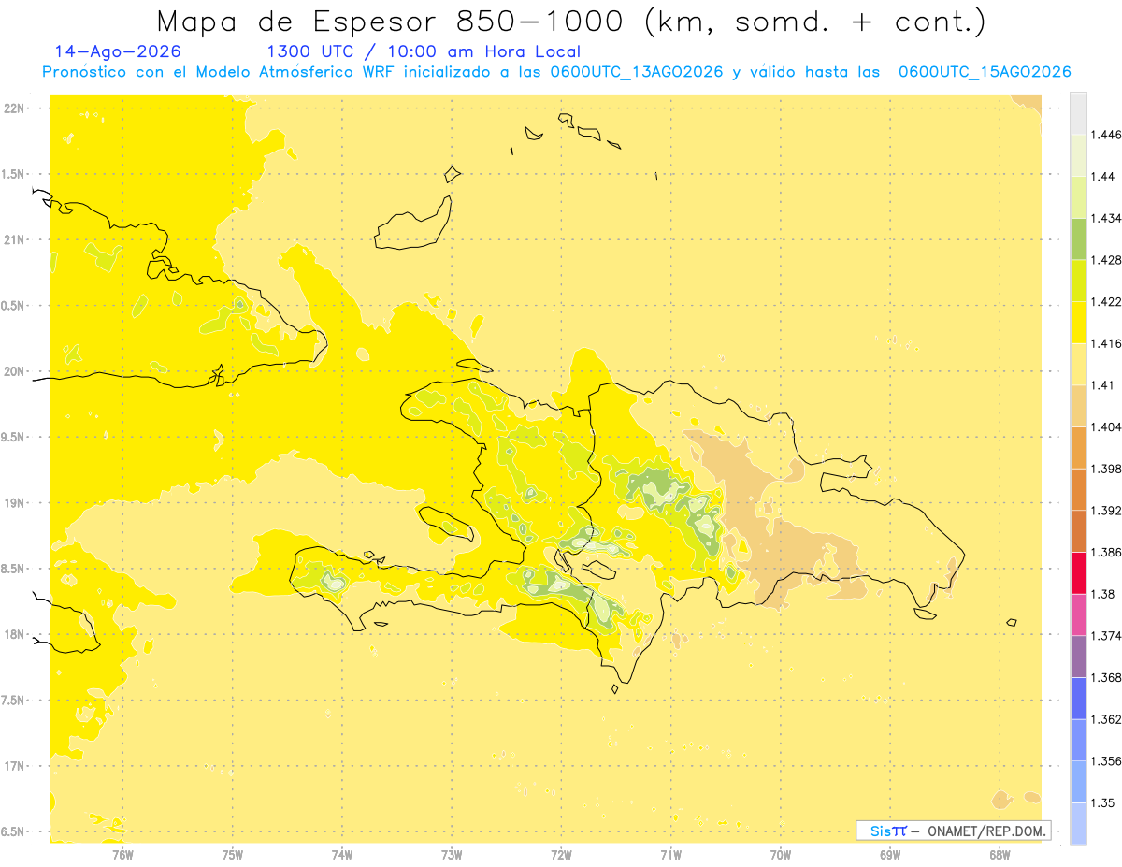Click legend value 1.368

point(1108,677)
